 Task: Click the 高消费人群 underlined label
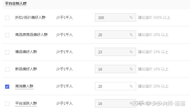point(24,86)
